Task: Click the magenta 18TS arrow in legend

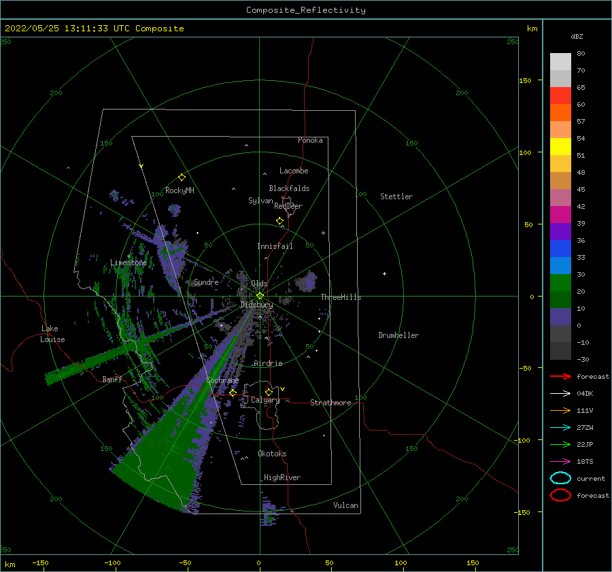Action: pos(560,462)
